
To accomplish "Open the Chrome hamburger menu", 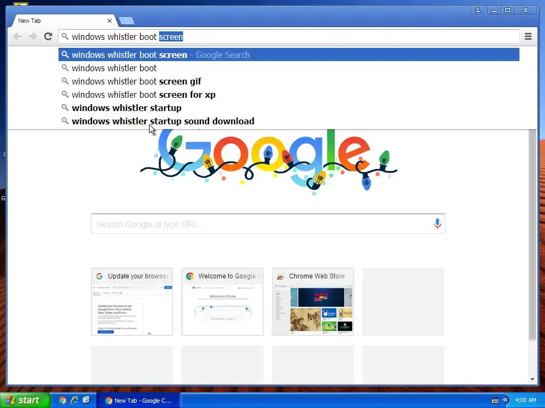I will tap(528, 37).
